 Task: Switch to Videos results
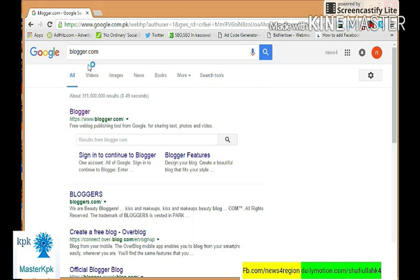click(92, 75)
